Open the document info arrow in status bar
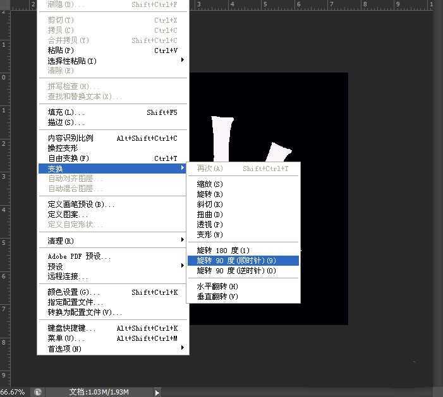Viewport: 443px width, 397px height. point(157,392)
